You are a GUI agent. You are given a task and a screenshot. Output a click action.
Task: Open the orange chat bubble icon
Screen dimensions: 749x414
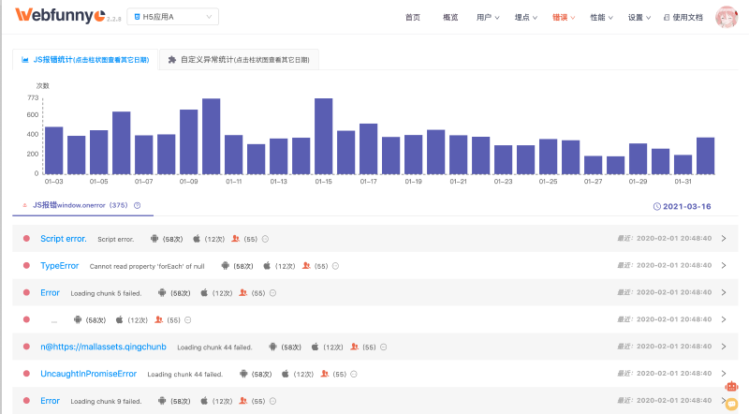click(731, 404)
